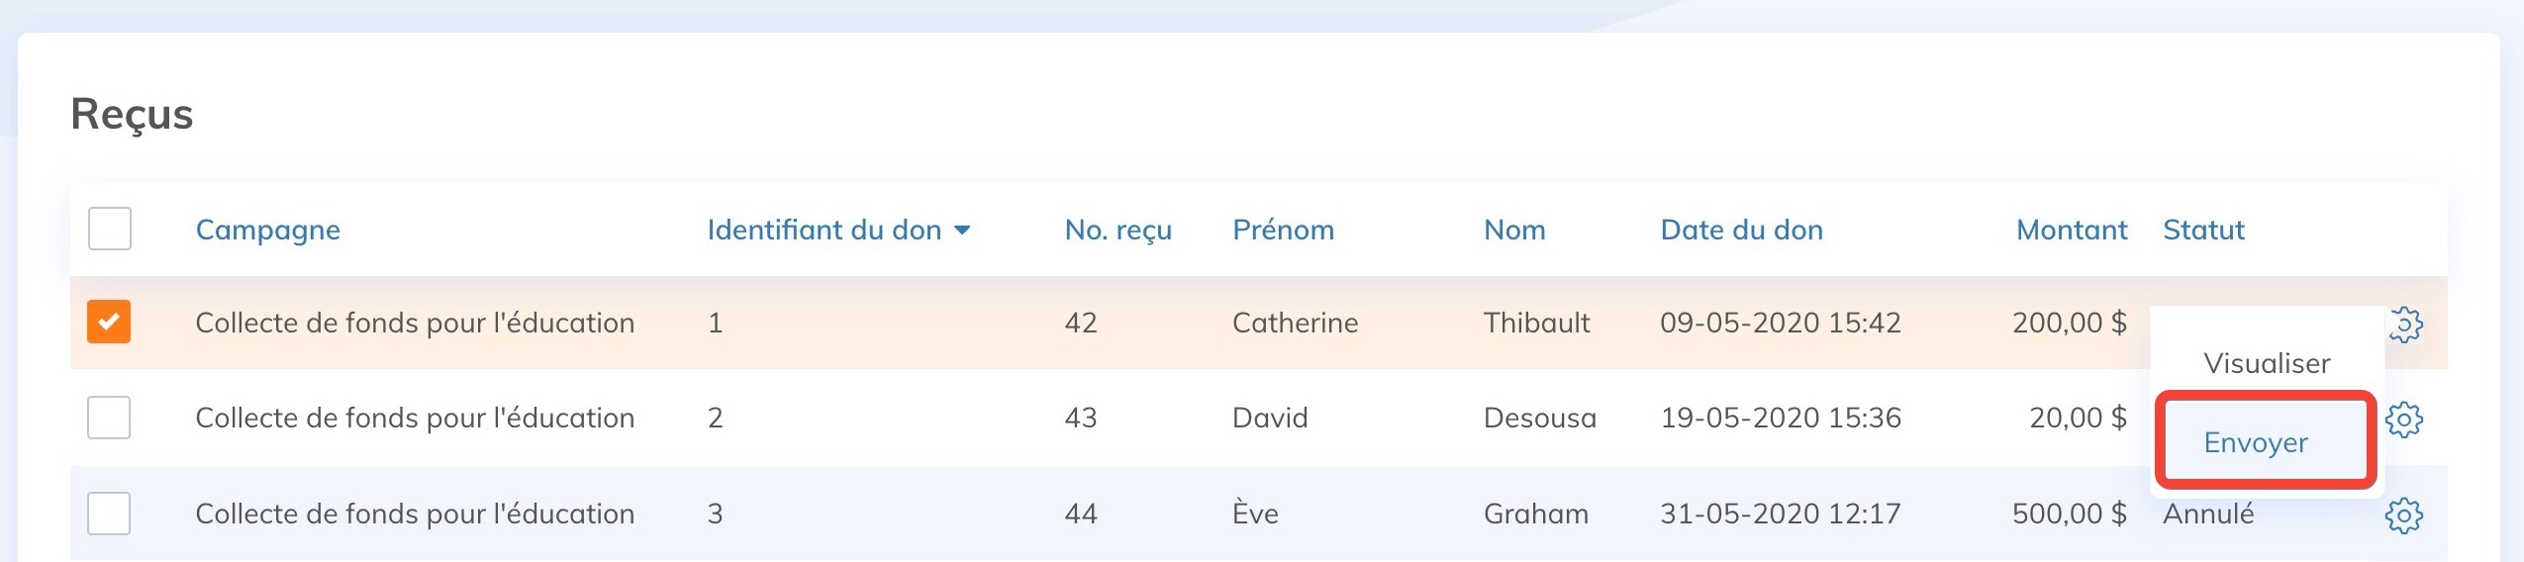Screen dimensions: 2524x562
Task: Click the Statut column header
Action: (x=2203, y=230)
